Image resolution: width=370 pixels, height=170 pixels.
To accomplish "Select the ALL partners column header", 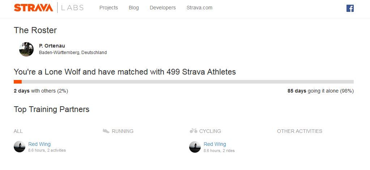I will (x=18, y=131).
